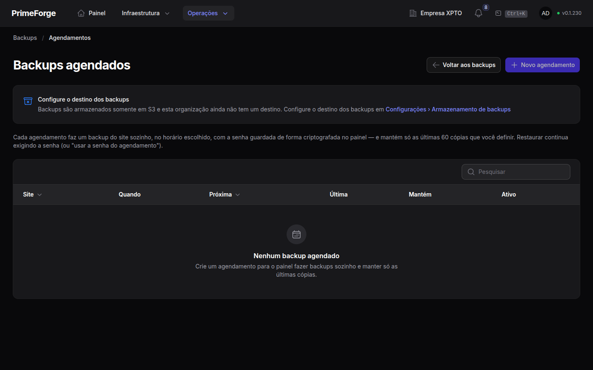Create a Novo agendamento

(542, 65)
